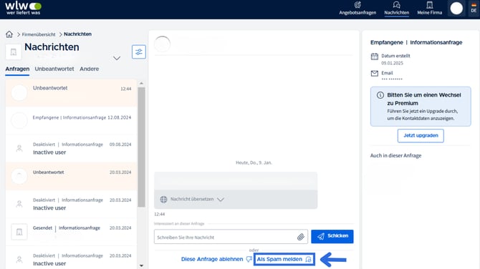This screenshot has width=480, height=269.
Task: Expand the chevron under Nachrichten heading
Action: point(117,58)
